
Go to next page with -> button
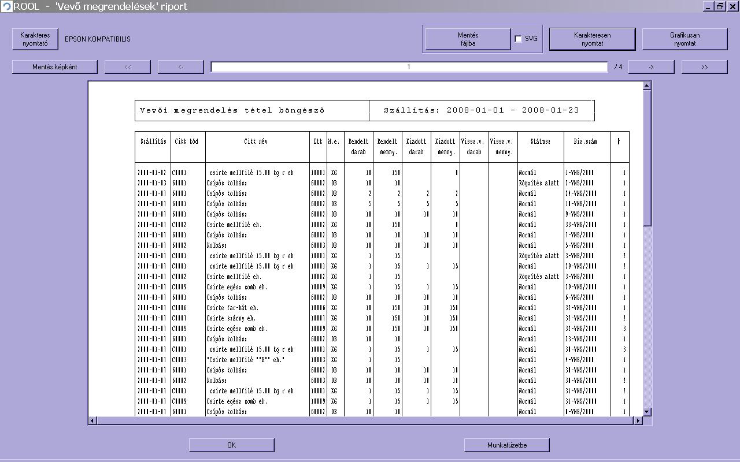click(651, 67)
